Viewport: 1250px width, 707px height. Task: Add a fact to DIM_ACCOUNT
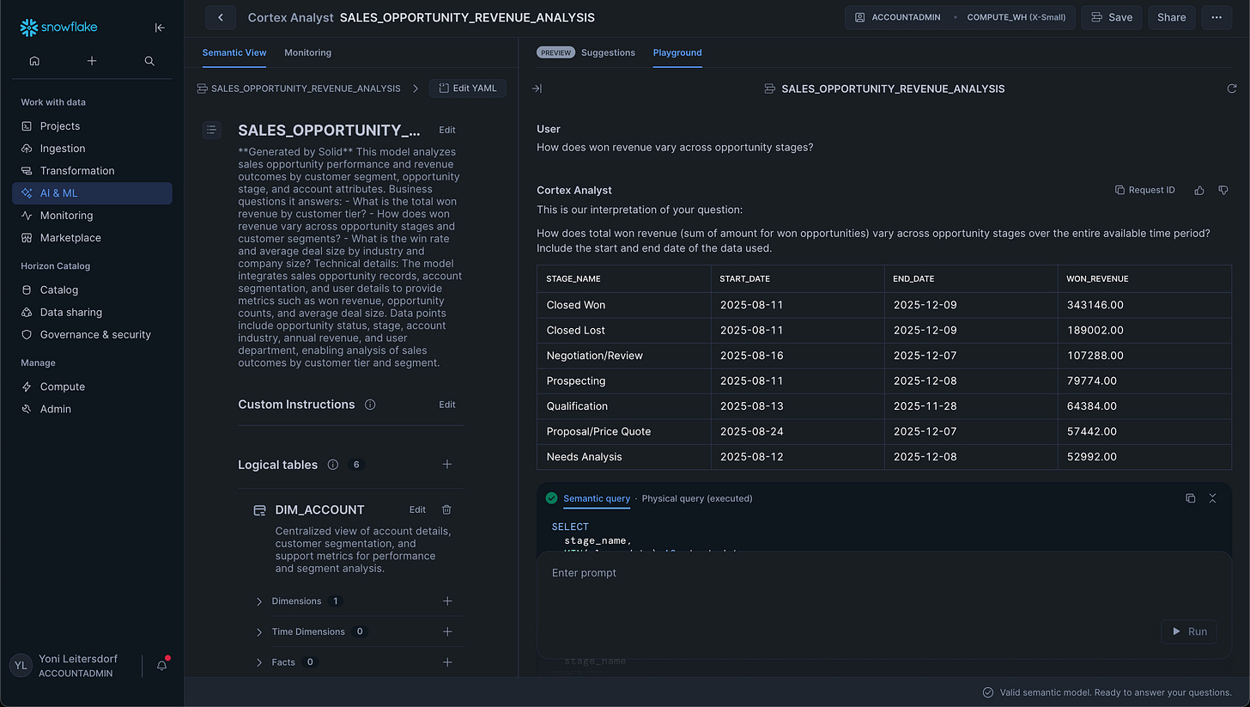coord(447,662)
